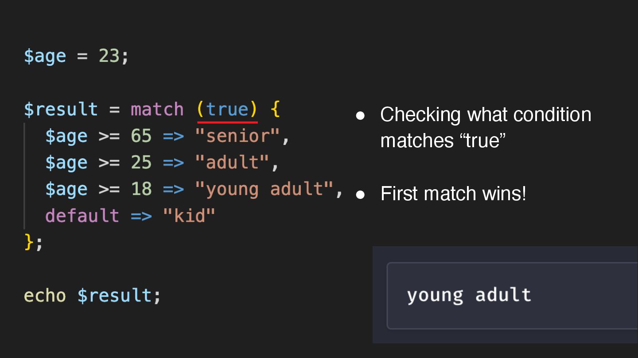Image resolution: width=638 pixels, height=358 pixels.
Task: Click the "Checking what condition" bullet text
Action: click(x=485, y=115)
